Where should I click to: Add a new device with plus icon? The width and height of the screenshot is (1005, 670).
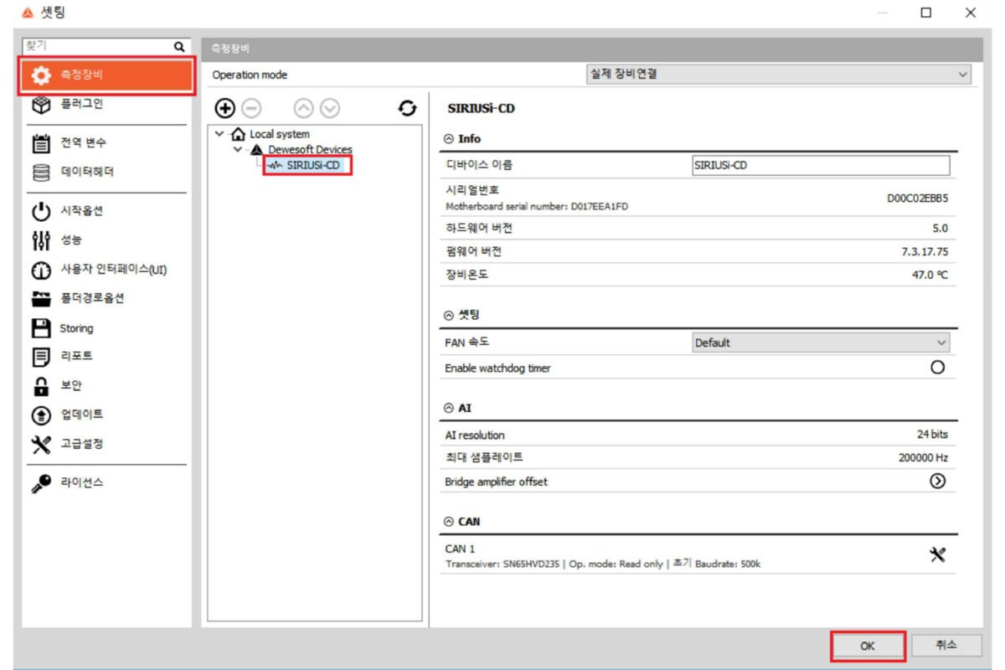point(224,108)
